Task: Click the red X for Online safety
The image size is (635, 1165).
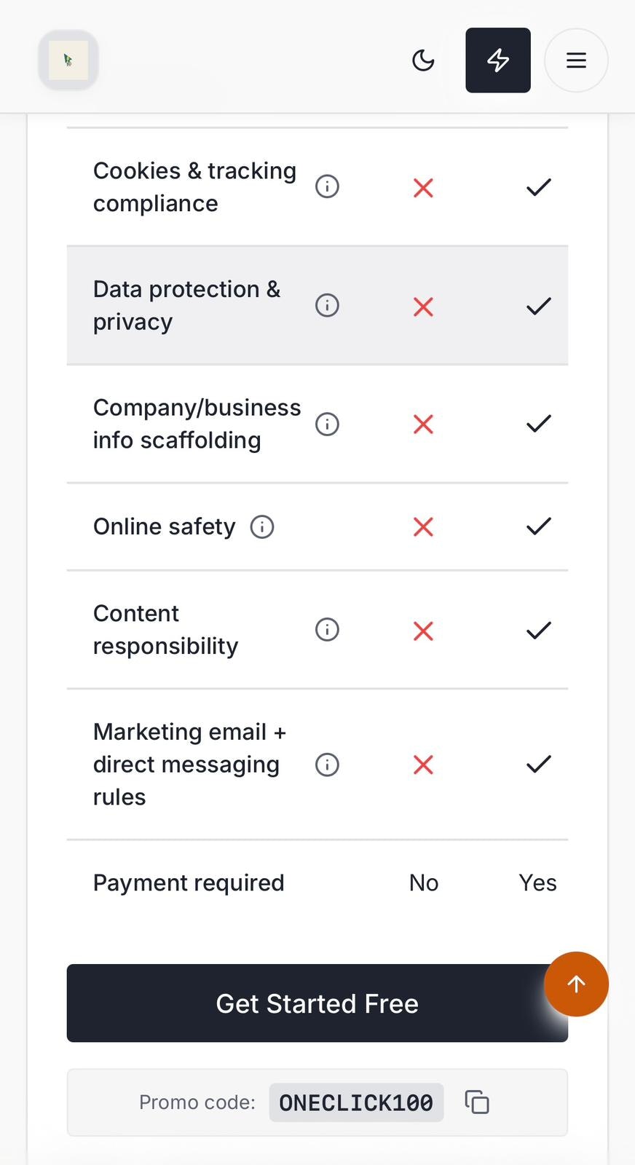Action: click(x=423, y=526)
